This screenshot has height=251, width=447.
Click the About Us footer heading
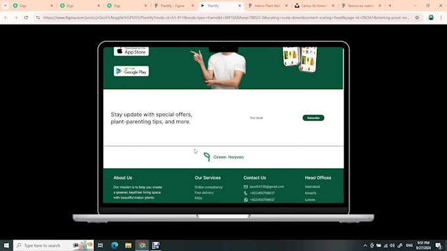pos(122,178)
